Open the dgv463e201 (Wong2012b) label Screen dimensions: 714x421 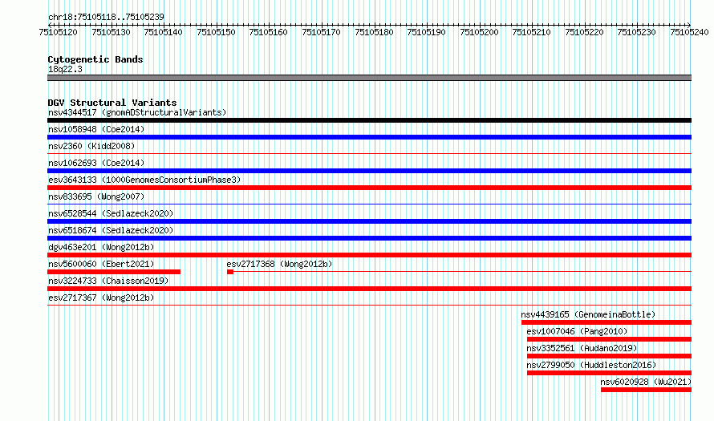pos(101,247)
